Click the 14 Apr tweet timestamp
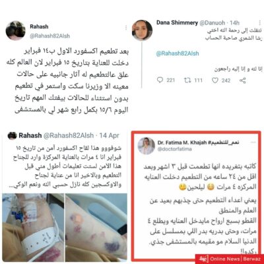Viewport: 264px width, 264px height. (109, 135)
